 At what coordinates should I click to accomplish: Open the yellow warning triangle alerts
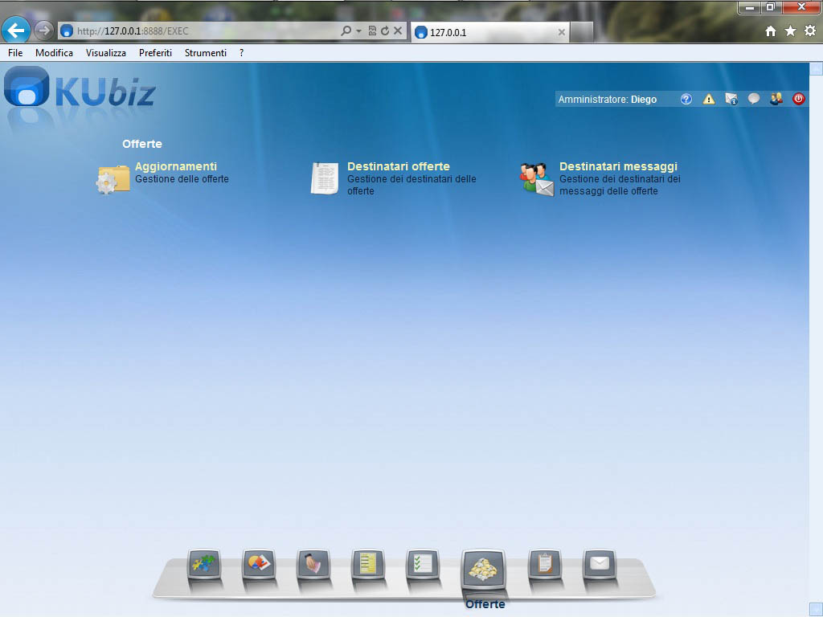708,100
